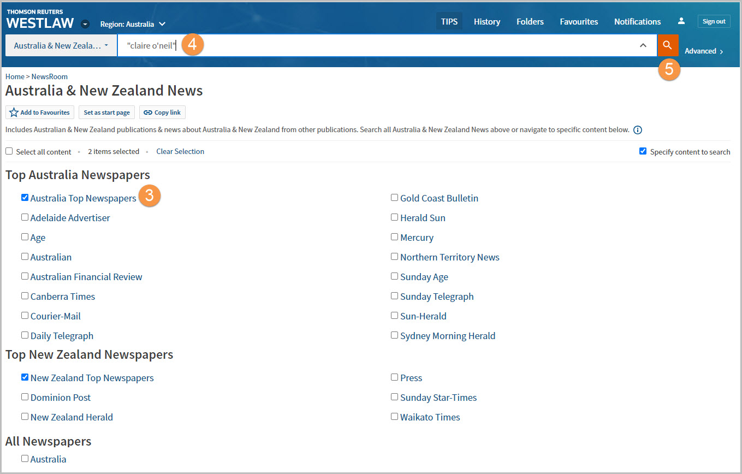Image resolution: width=742 pixels, height=474 pixels.
Task: Click the Westlaw logo dropdown arrow
Action: (x=85, y=24)
